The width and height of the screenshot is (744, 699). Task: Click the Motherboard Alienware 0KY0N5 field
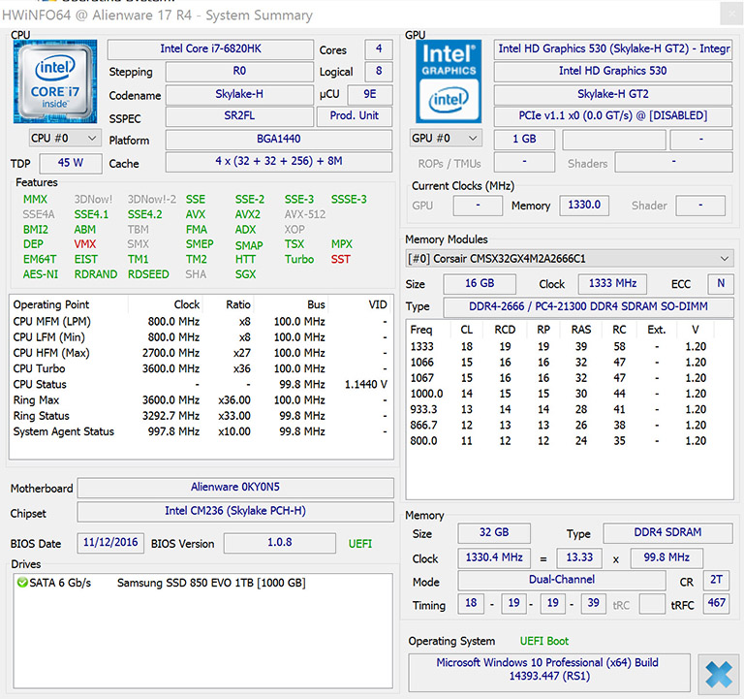(235, 488)
